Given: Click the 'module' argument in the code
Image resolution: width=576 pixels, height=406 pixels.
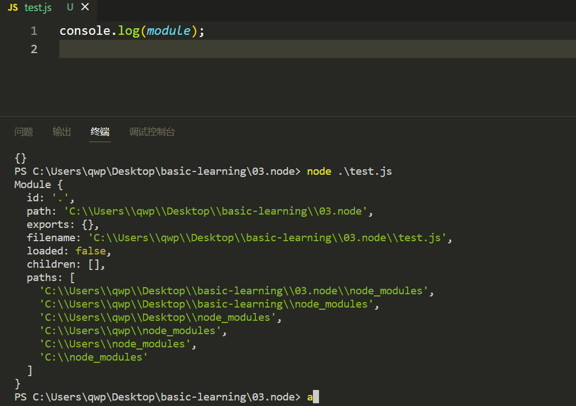Looking at the screenshot, I should pos(168,31).
